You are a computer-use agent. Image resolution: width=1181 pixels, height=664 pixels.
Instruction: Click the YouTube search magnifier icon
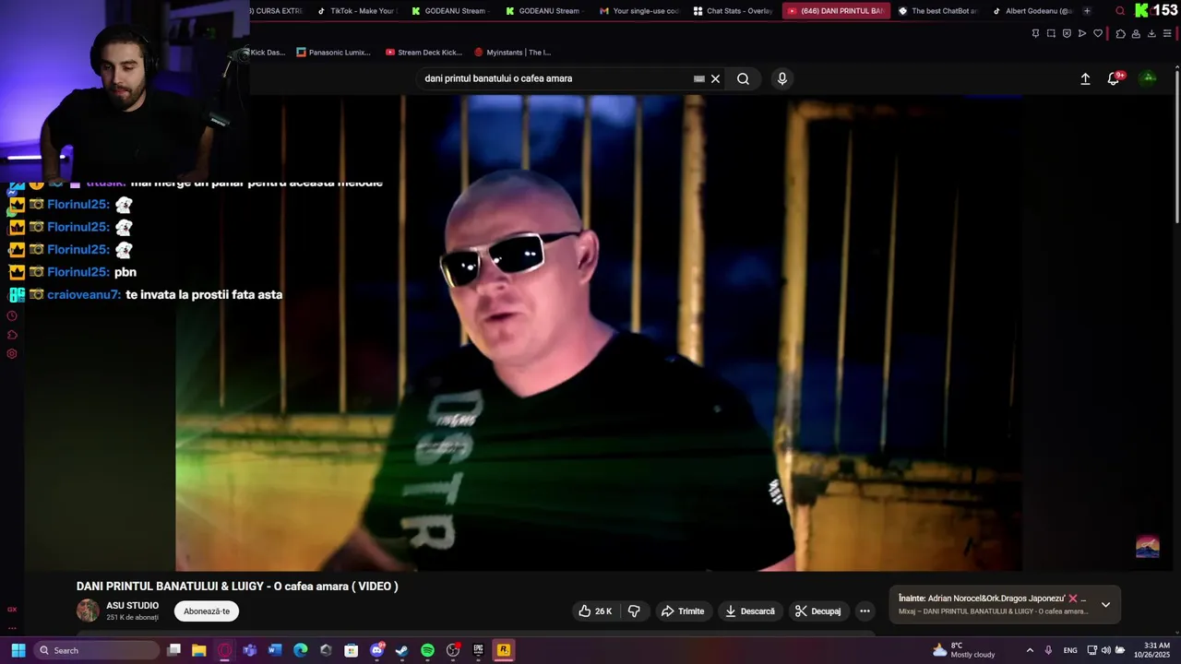click(743, 79)
